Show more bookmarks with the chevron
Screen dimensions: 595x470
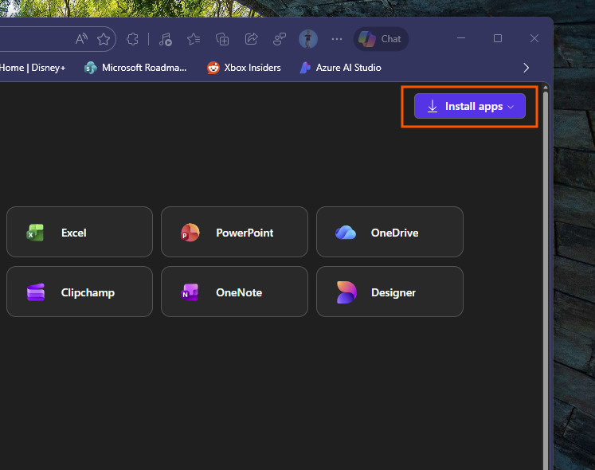click(x=526, y=68)
